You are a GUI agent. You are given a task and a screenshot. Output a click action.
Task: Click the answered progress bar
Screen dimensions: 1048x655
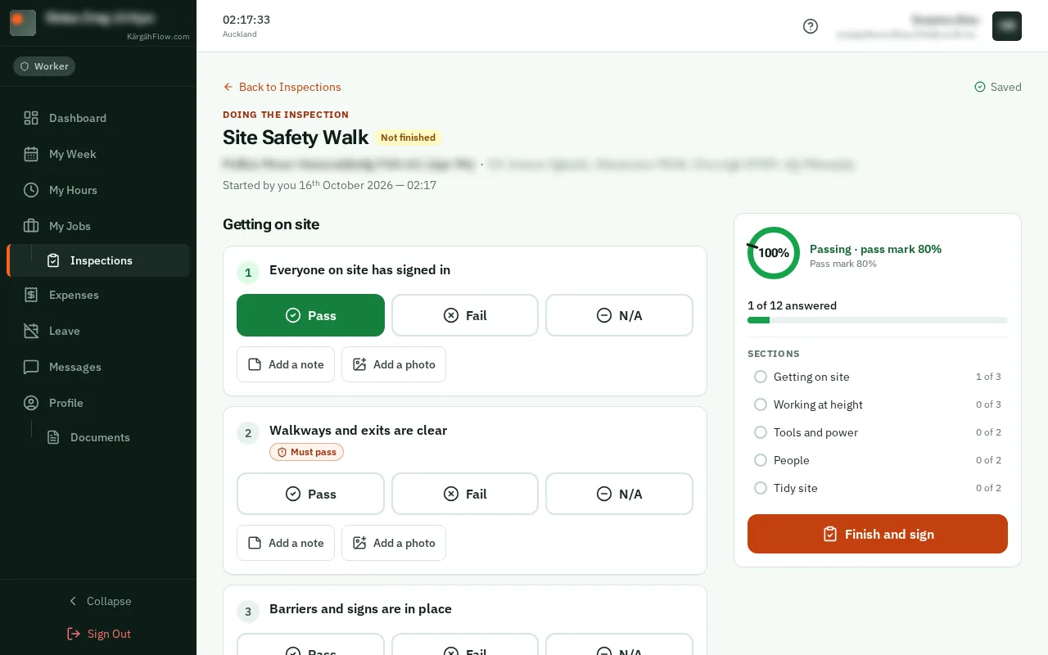tap(878, 320)
